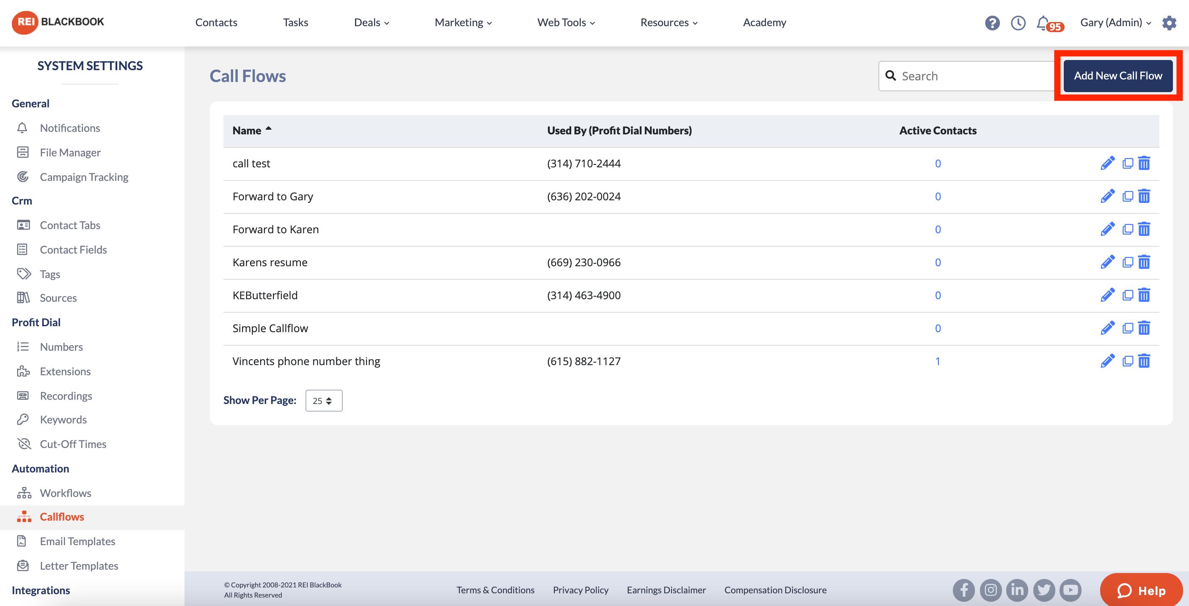
Task: Click the edit pencil for call test
Action: click(1107, 164)
